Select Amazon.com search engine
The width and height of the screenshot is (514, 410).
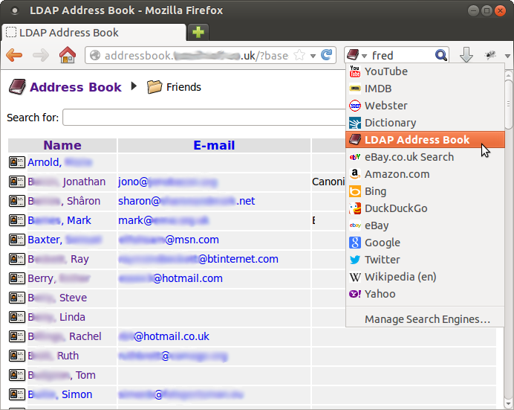(x=425, y=174)
